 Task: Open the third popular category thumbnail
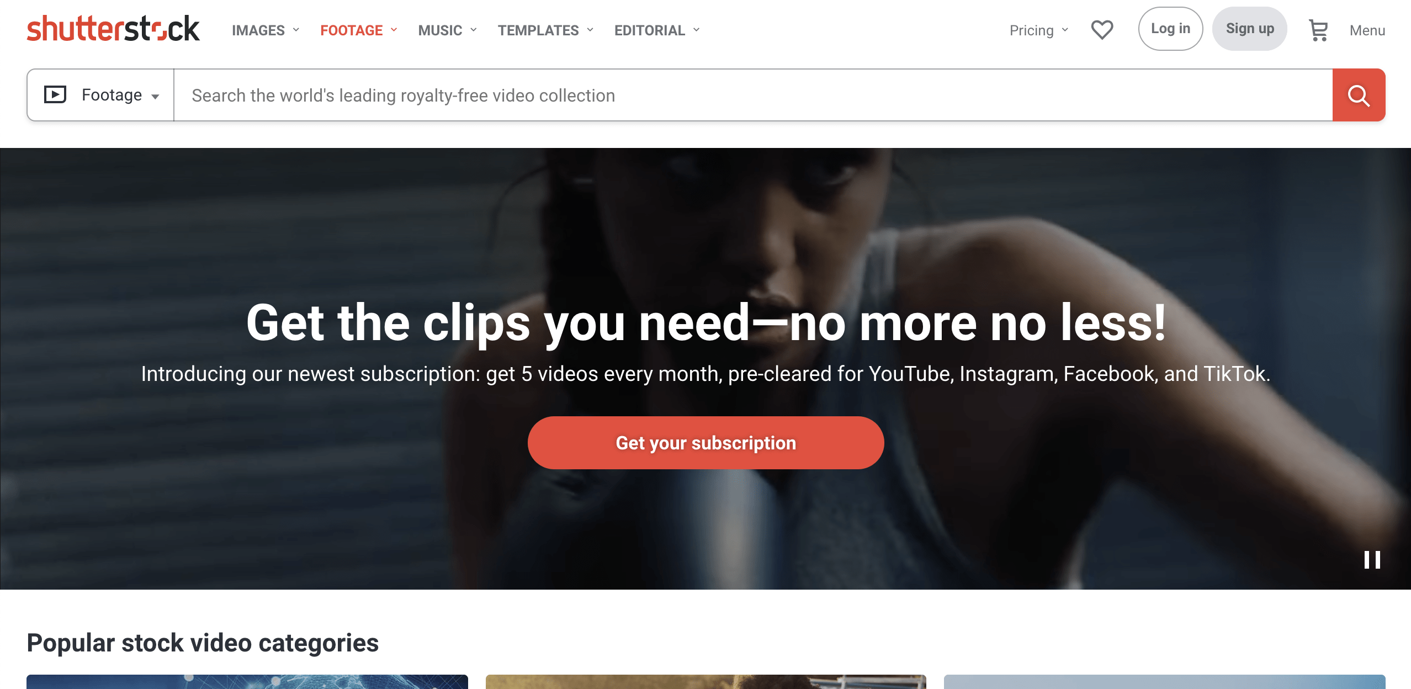coord(1165,682)
